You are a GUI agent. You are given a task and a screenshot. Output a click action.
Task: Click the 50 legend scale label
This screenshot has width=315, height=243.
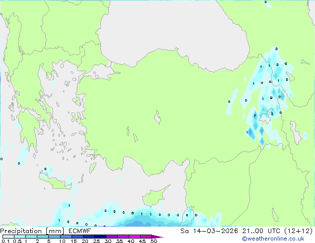coord(154,241)
